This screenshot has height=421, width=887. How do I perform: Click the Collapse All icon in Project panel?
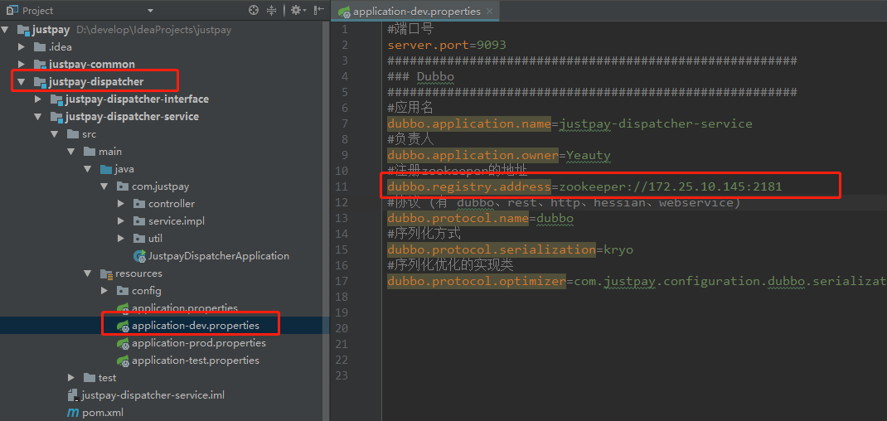click(x=272, y=10)
